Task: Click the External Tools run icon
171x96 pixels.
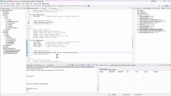Action: [x=49, y=6]
